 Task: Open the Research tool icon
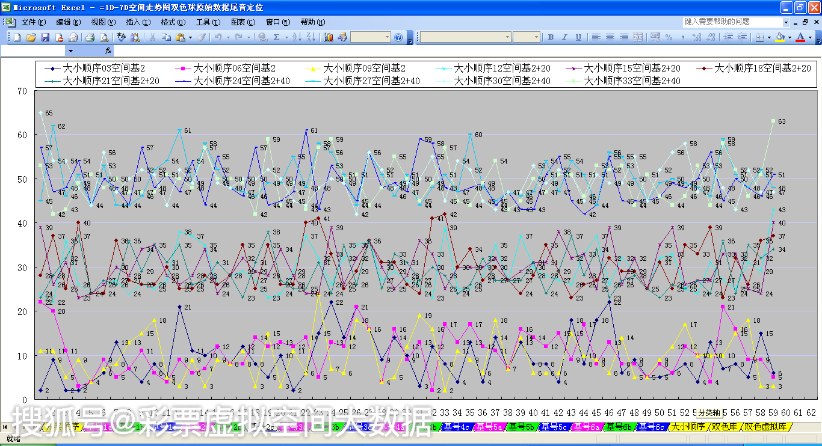coord(135,37)
